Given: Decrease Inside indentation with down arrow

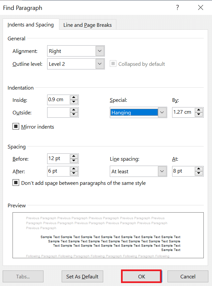Looking at the screenshot, I should 74,102.
